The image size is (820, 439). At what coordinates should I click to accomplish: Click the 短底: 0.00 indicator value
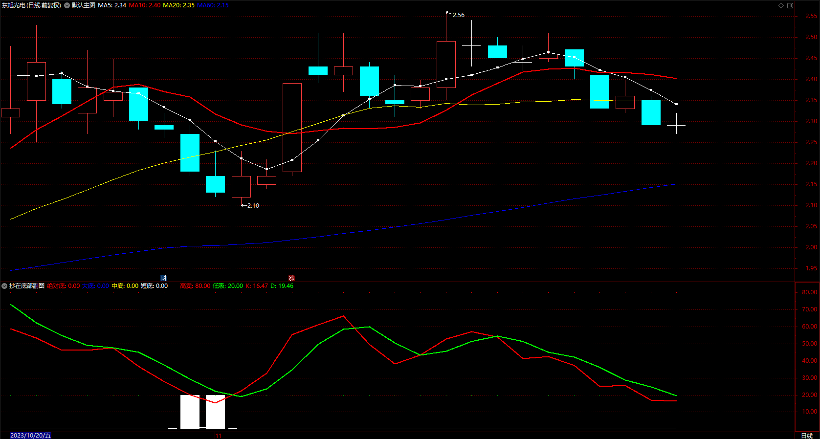click(154, 286)
